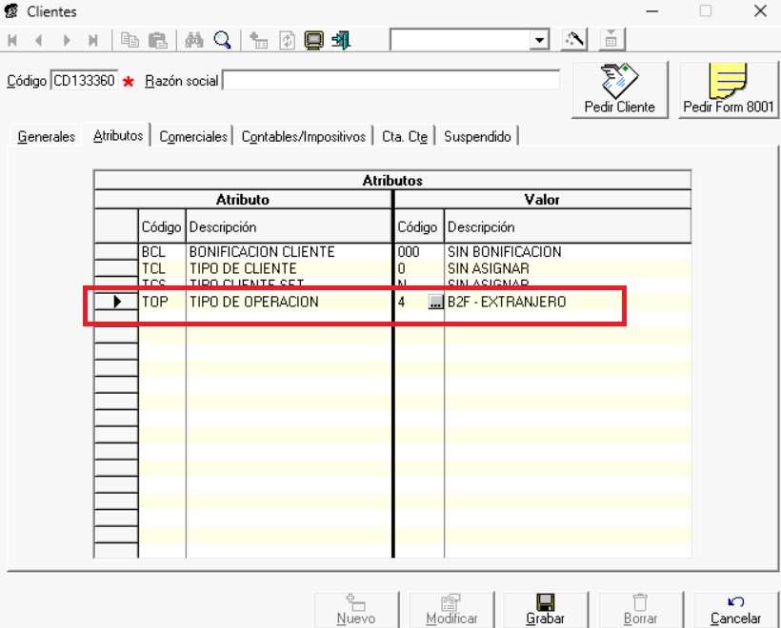
Task: Click the Pedir Form 8001 button
Action: (729, 89)
